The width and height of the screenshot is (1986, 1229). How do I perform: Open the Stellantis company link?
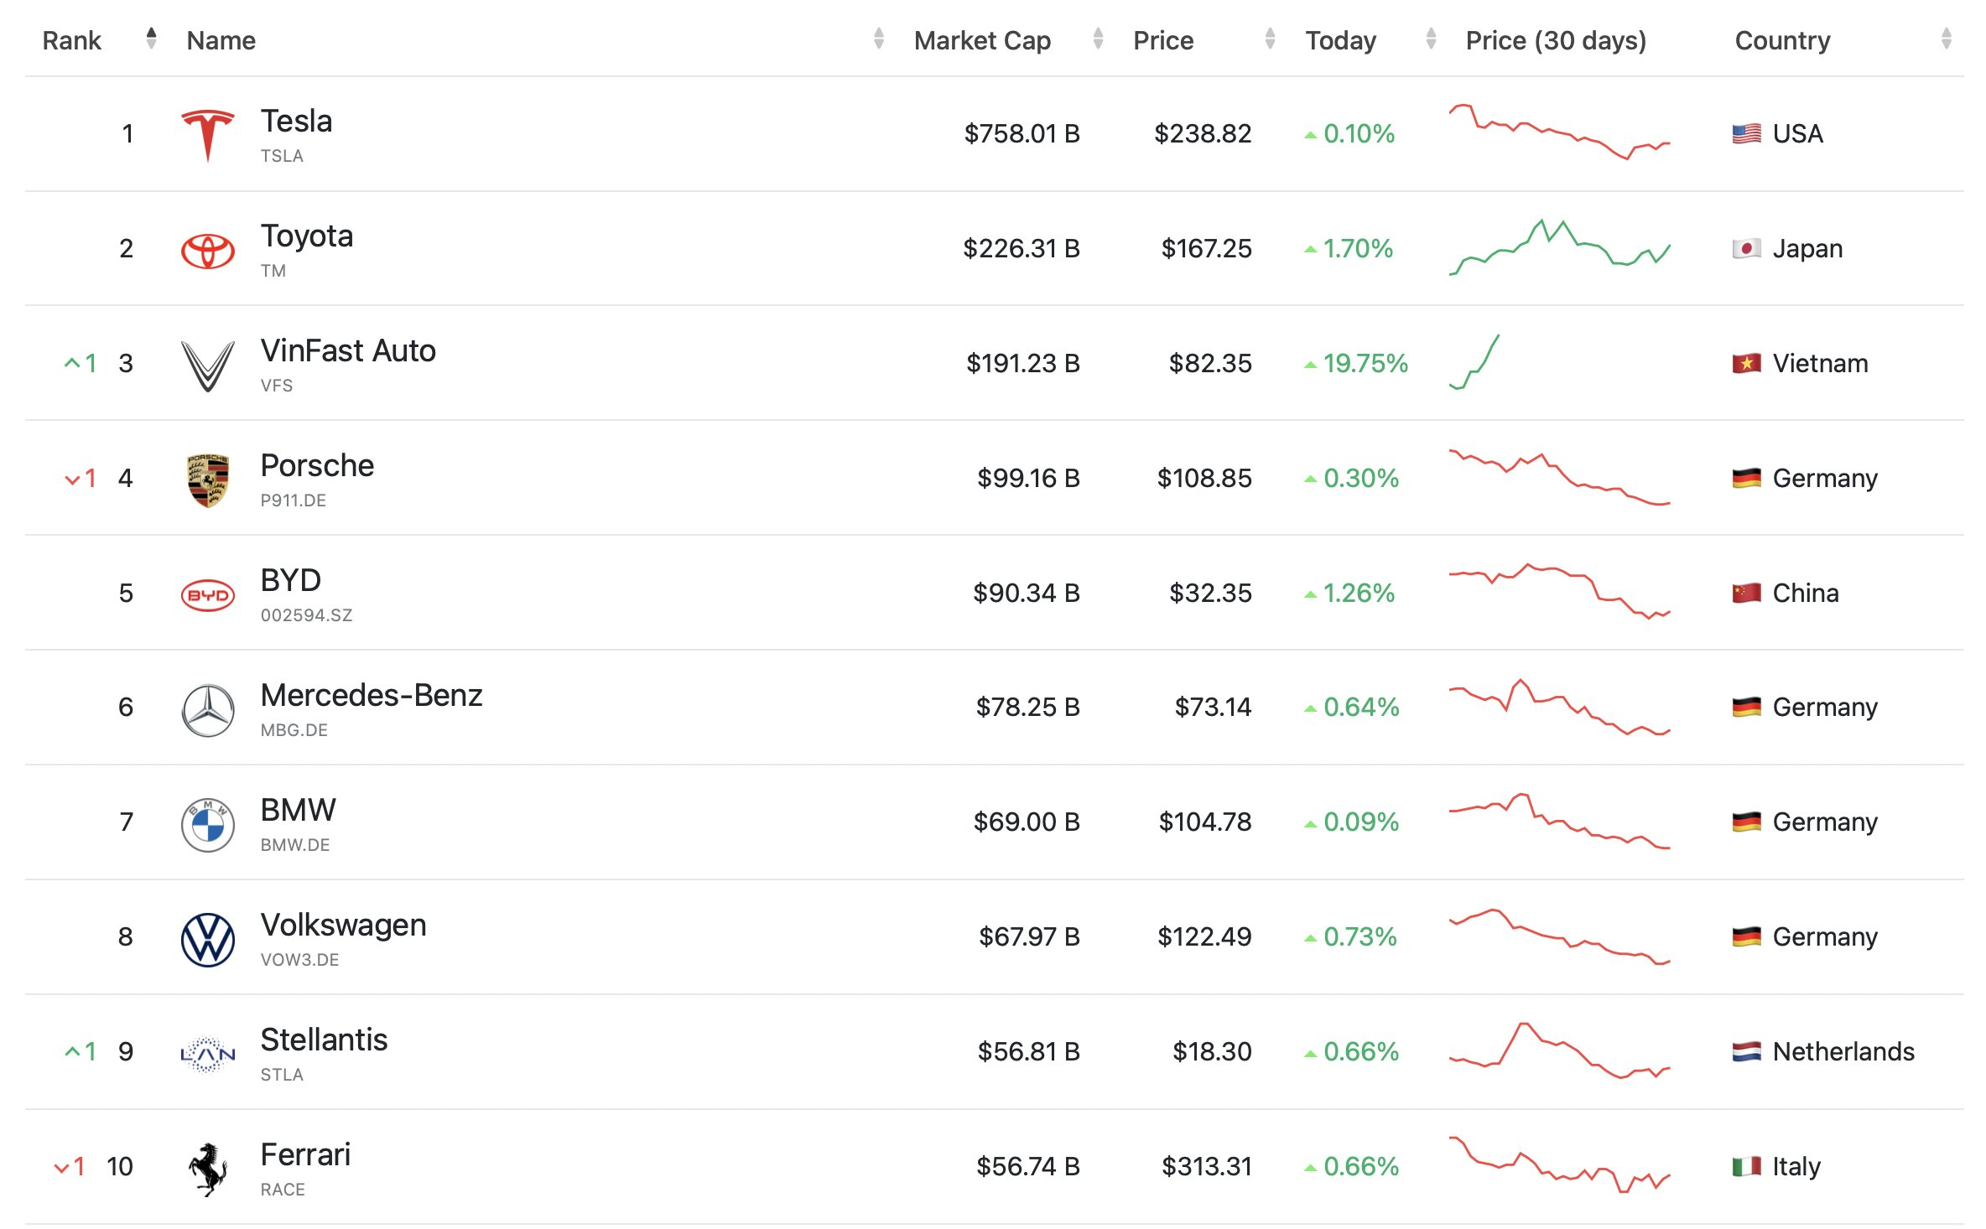click(325, 1040)
